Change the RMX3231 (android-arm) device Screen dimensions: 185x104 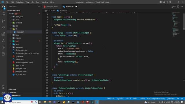click(x=156, y=99)
